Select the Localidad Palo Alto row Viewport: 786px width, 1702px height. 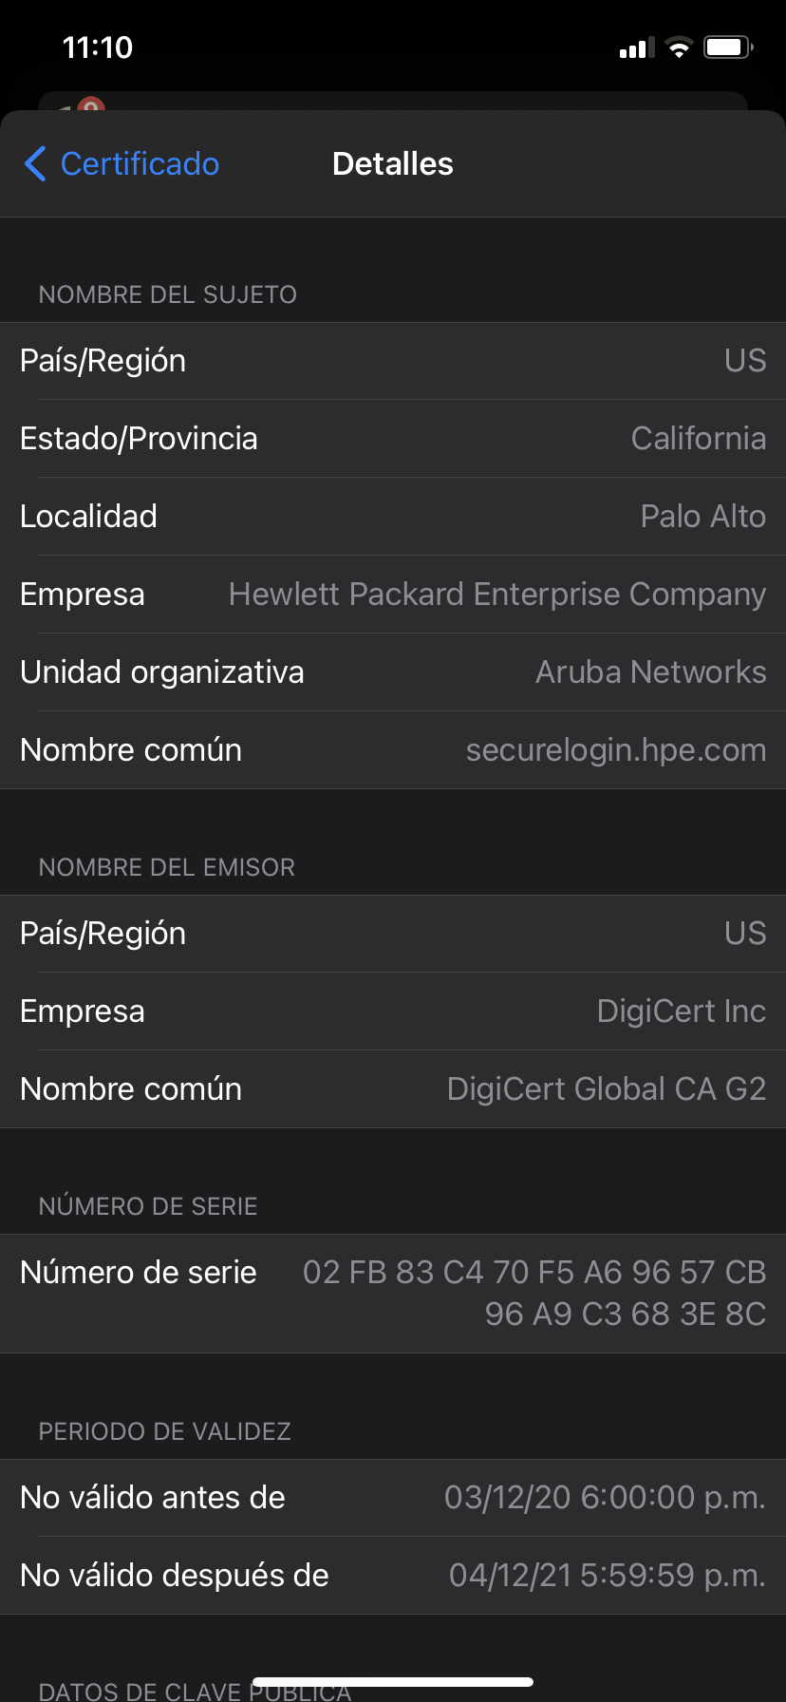[x=393, y=517]
